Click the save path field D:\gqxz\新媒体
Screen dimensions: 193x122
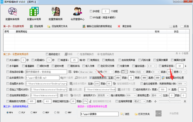pyautogui.click(x=99, y=114)
